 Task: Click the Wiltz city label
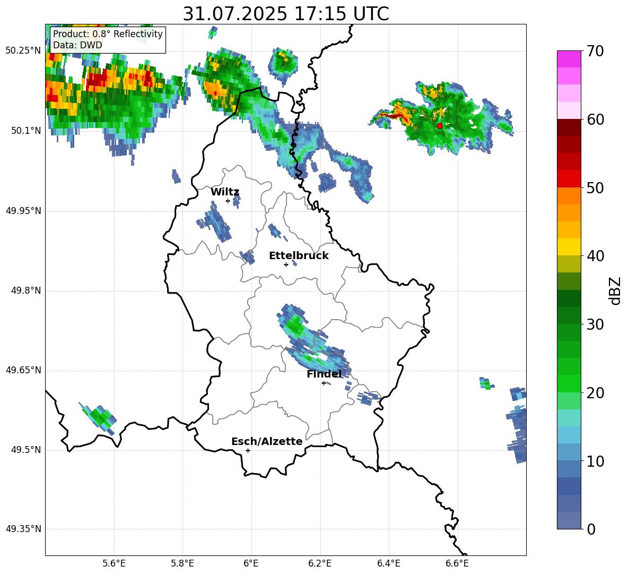tap(225, 192)
